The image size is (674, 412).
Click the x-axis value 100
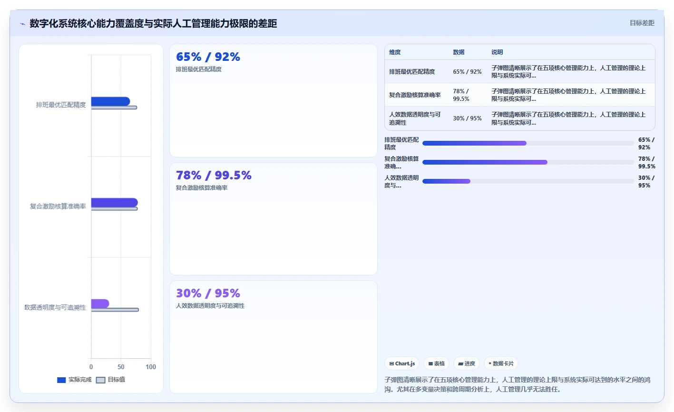(x=151, y=367)
